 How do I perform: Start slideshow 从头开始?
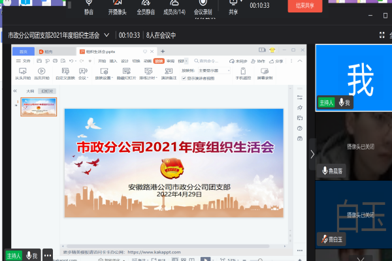[x=23, y=74]
